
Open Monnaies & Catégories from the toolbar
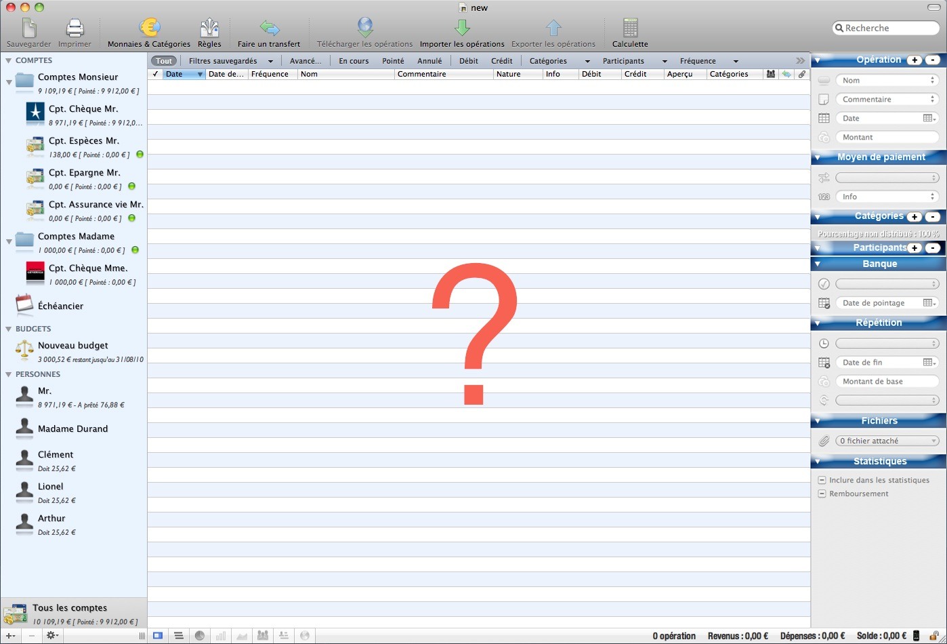[149, 28]
